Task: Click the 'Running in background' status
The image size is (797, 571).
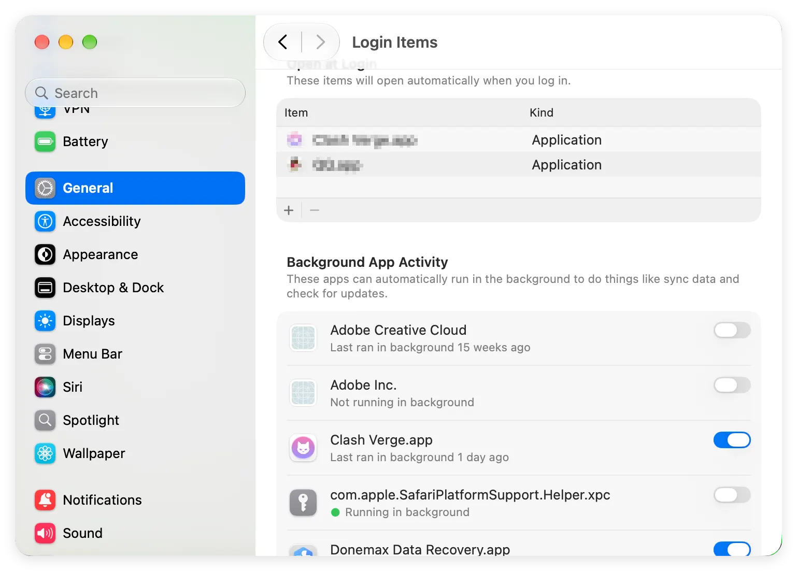Action: 407,512
